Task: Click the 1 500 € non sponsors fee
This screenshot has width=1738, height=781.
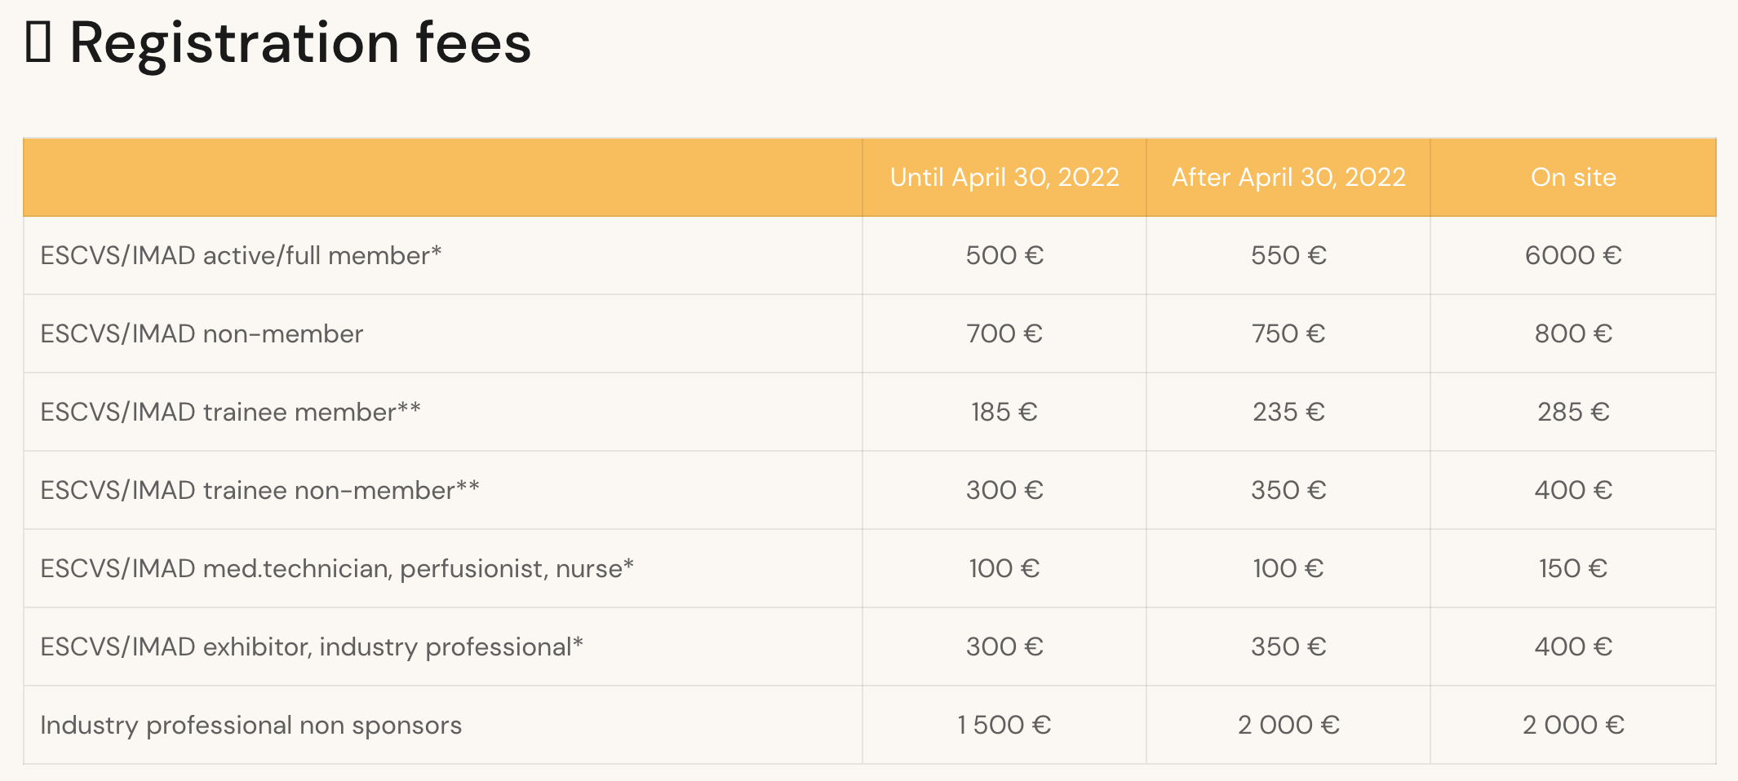Action: click(1004, 725)
